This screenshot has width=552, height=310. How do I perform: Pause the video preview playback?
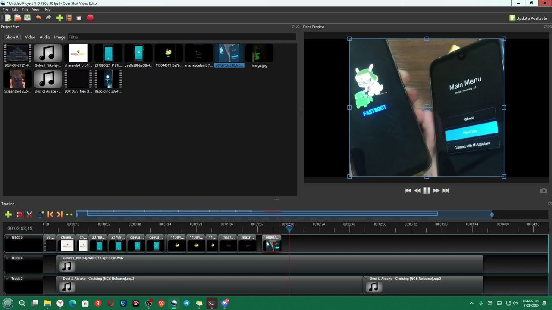click(x=427, y=191)
